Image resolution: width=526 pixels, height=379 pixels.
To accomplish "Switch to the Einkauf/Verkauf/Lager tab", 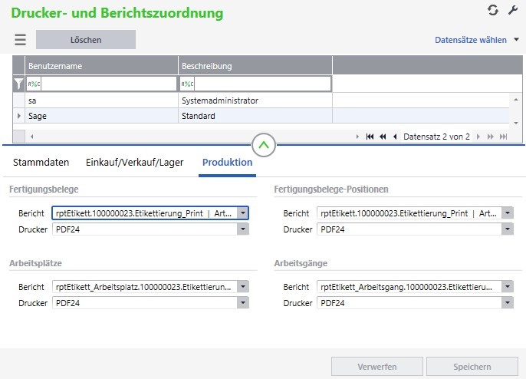I will [x=134, y=163].
